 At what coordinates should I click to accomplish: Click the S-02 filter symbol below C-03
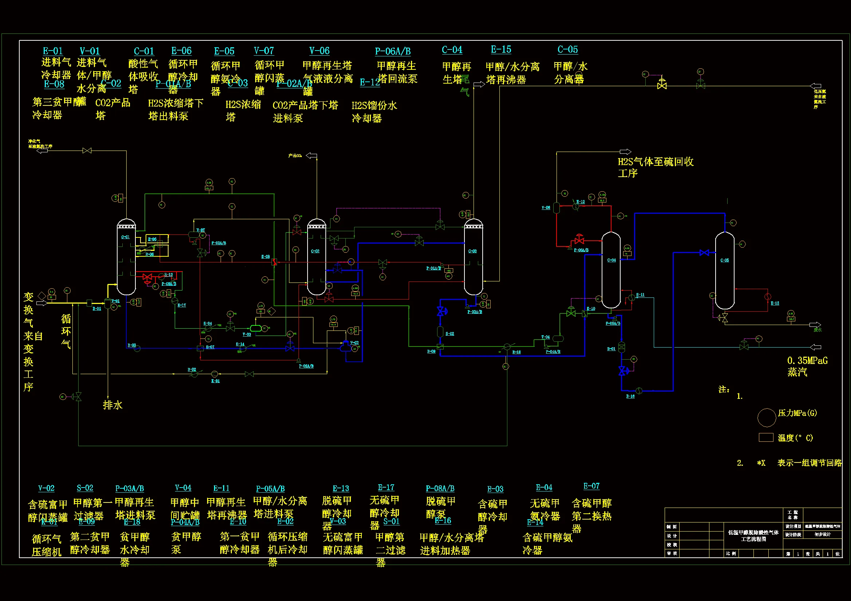click(x=440, y=332)
